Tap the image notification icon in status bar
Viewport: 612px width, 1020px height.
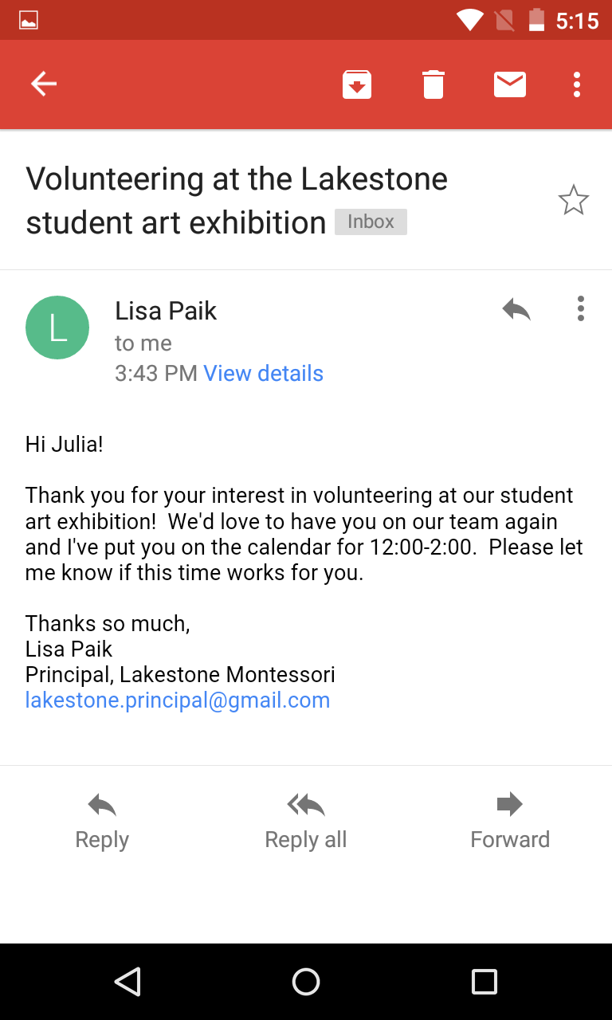click(29, 21)
